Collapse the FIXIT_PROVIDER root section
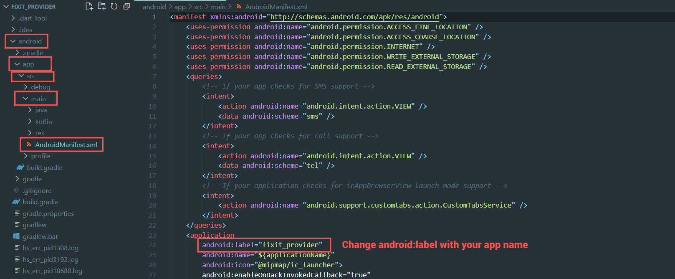Viewport: 675px width, 279px height. coord(6,7)
